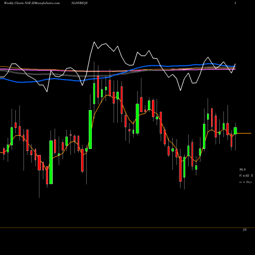Click the 'in 4 Days' label
255x255 pixels.
pyautogui.click(x=245, y=182)
